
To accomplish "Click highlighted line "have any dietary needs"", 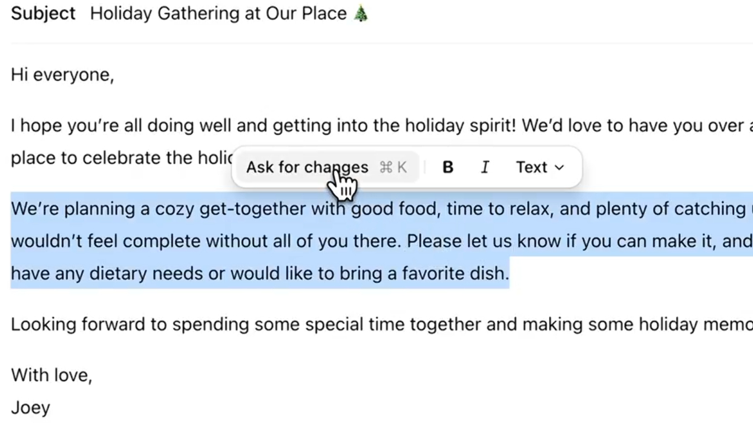I will coord(182,273).
